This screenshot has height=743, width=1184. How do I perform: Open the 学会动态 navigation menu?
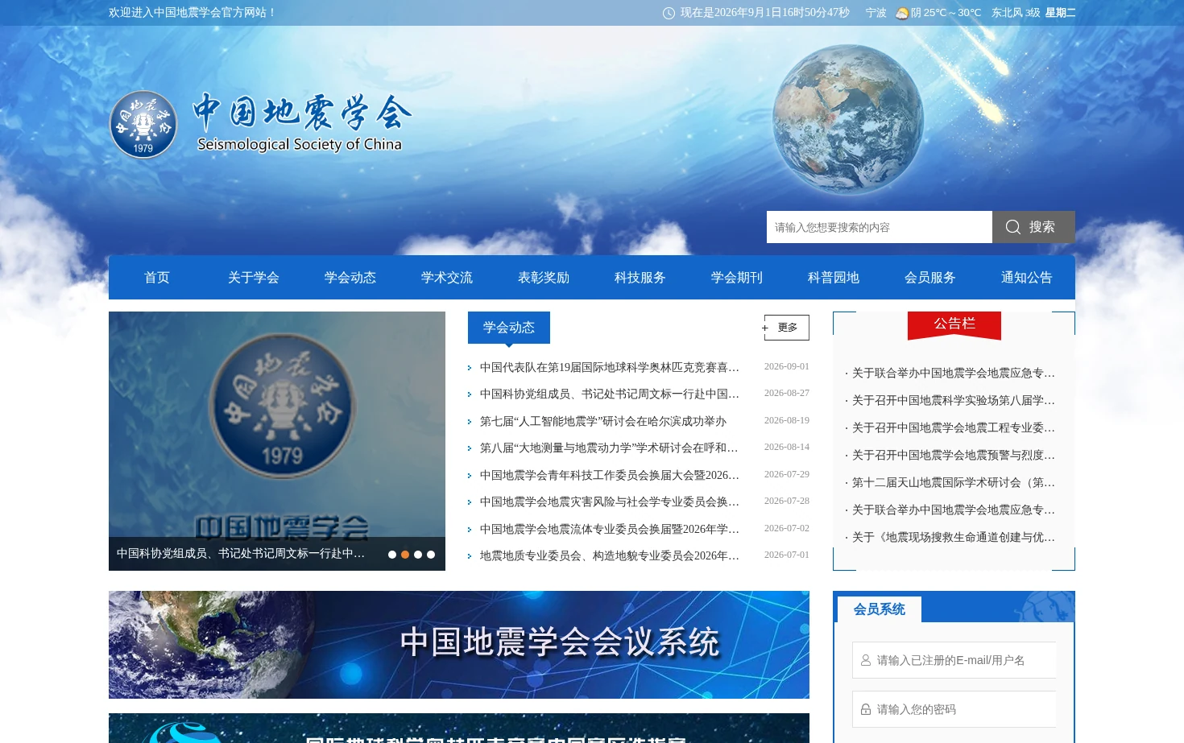click(350, 278)
